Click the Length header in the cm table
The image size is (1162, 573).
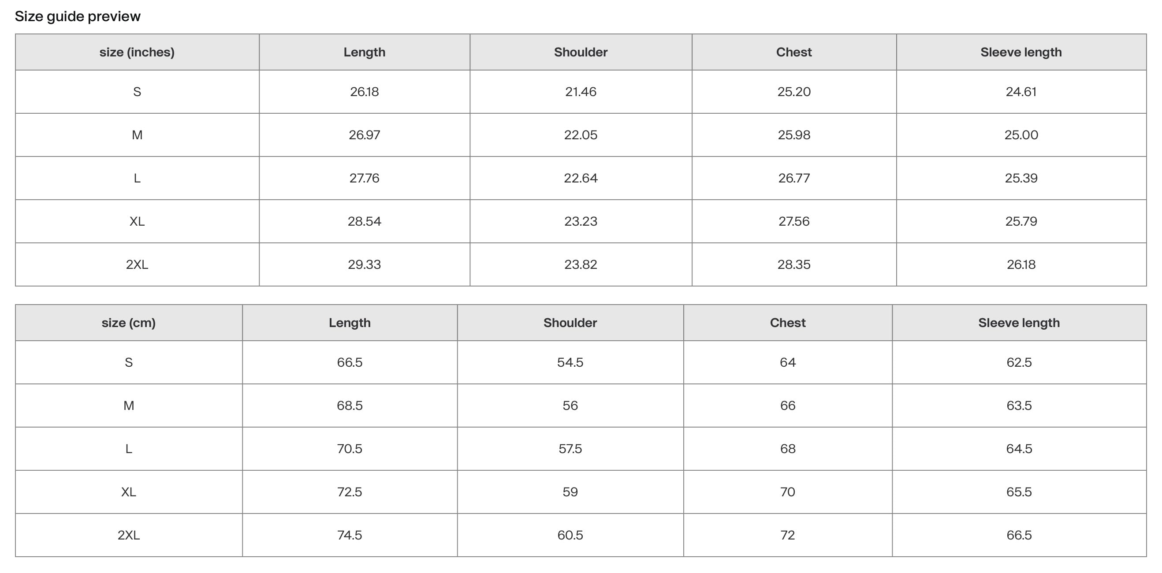tap(349, 323)
